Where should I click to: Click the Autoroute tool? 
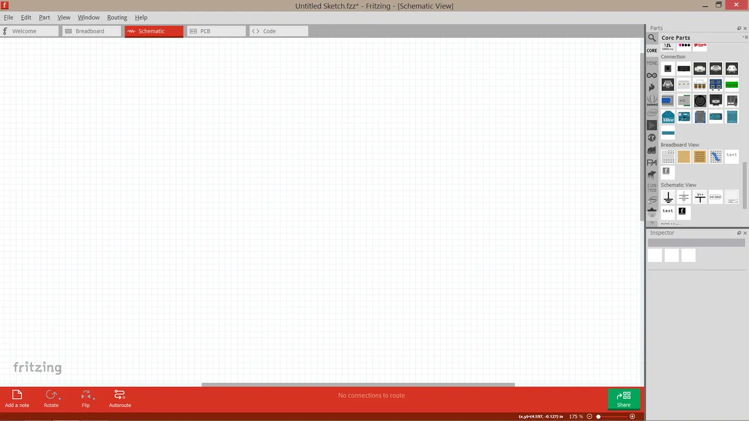[120, 399]
